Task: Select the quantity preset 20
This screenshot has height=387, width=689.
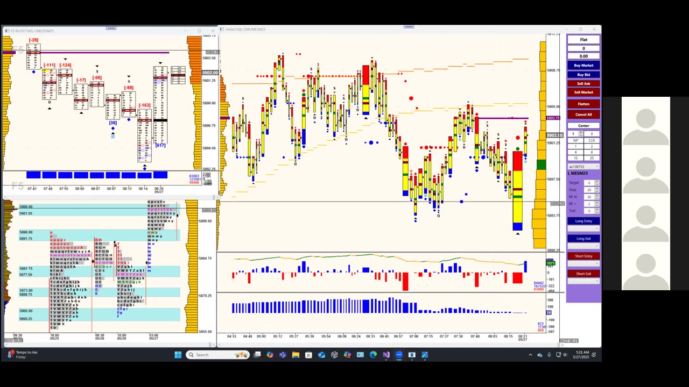Action: click(592, 158)
